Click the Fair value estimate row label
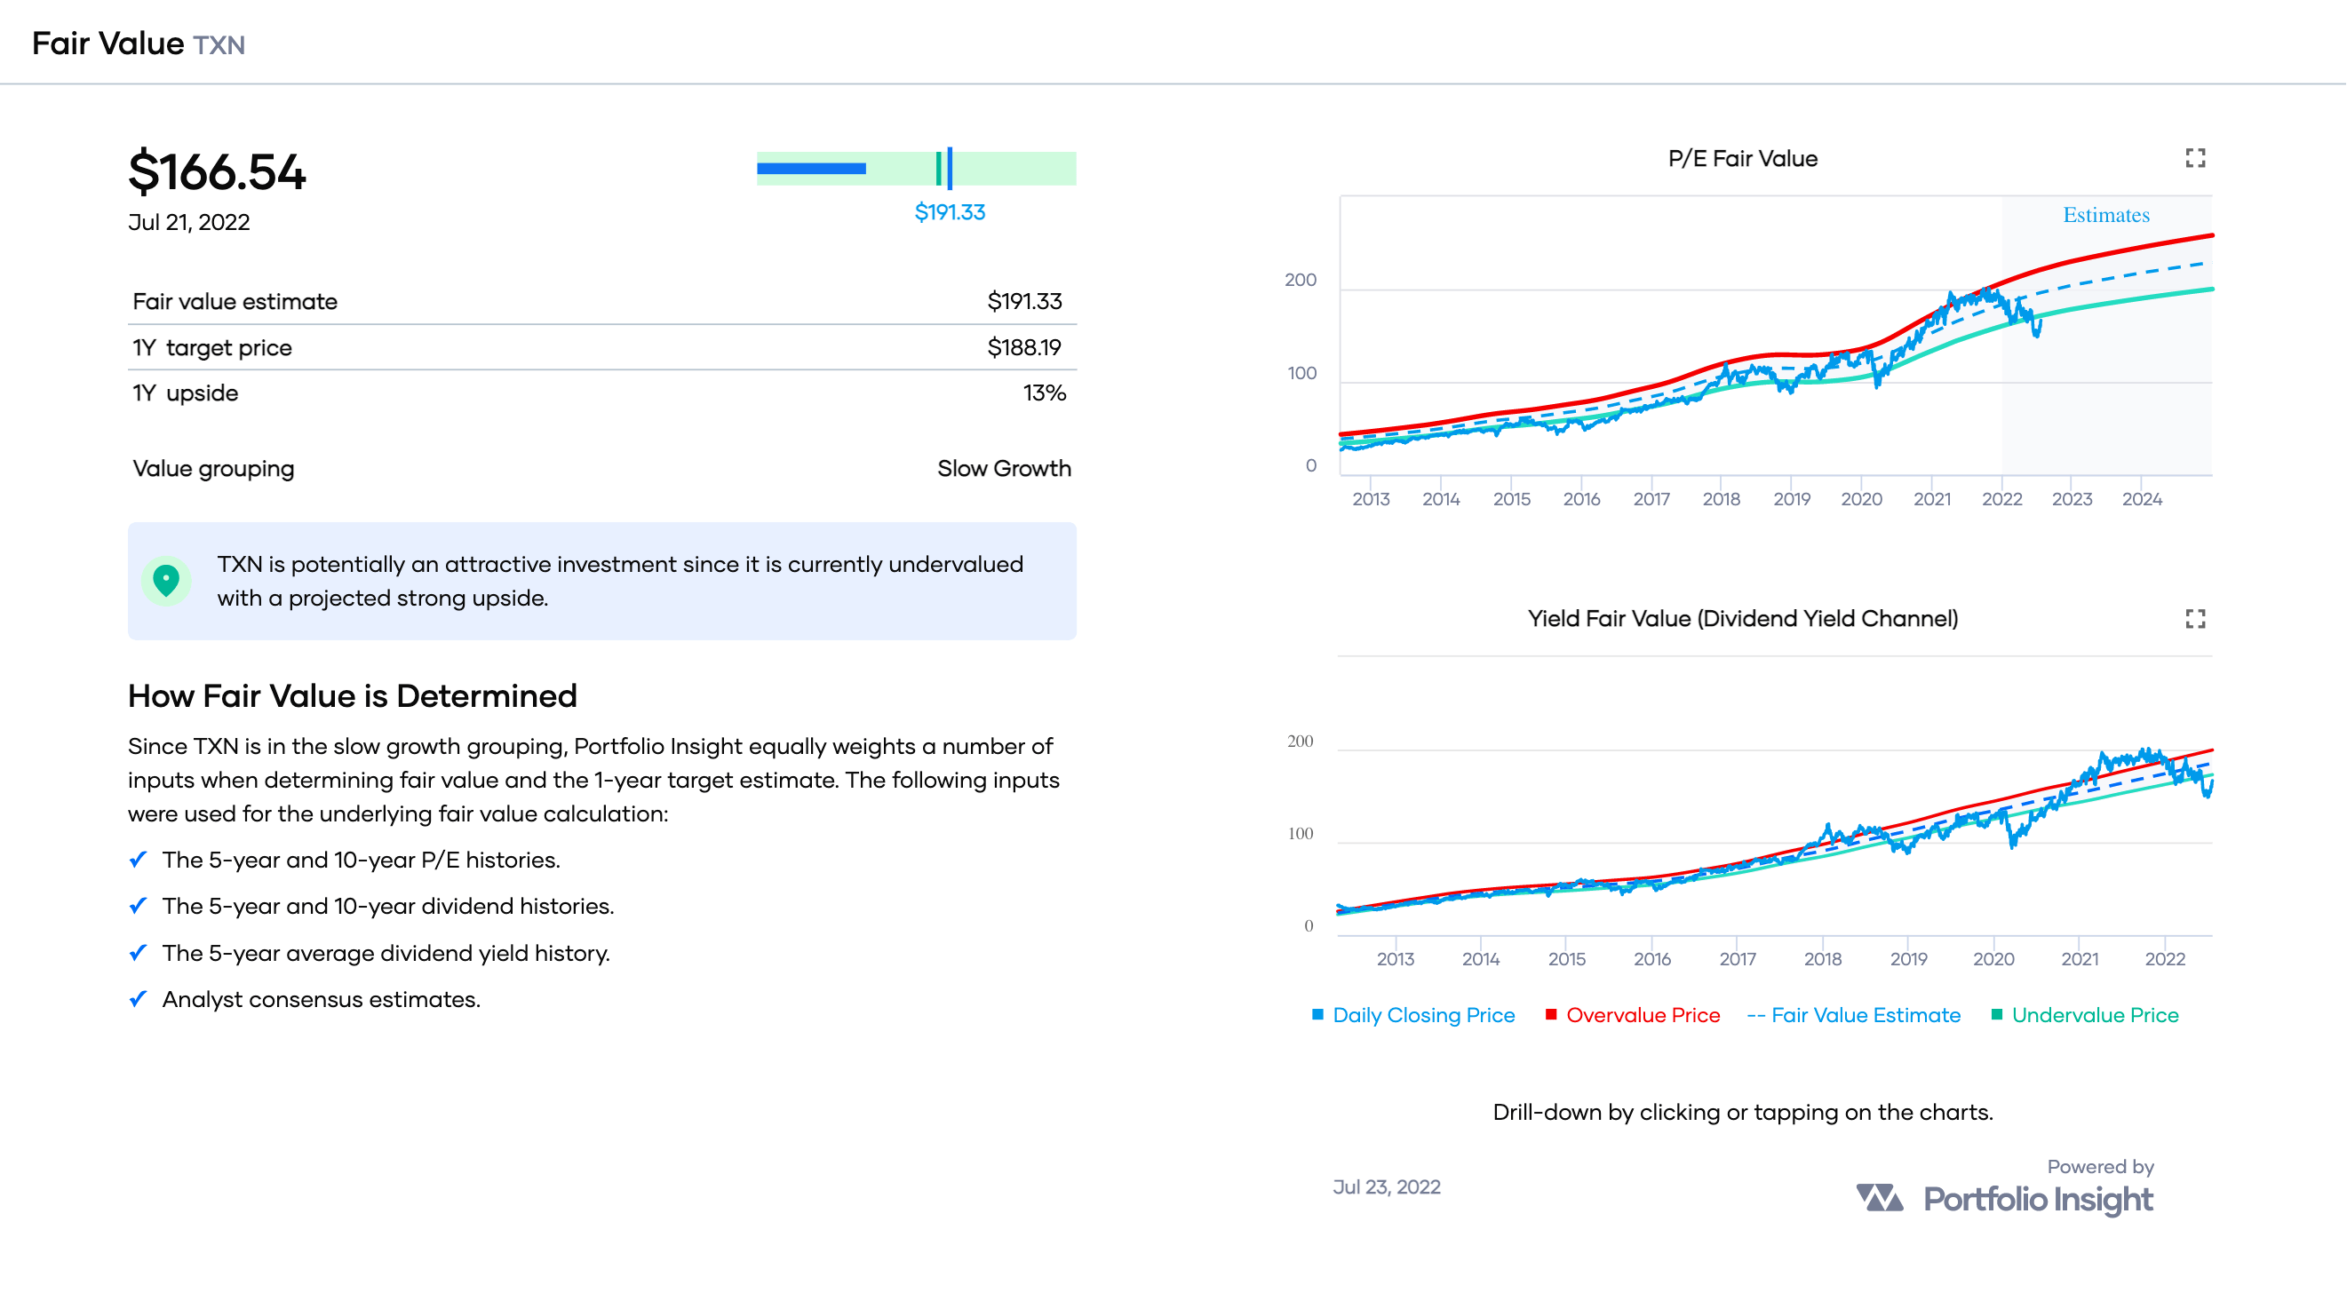The height and width of the screenshot is (1301, 2347). tap(235, 302)
